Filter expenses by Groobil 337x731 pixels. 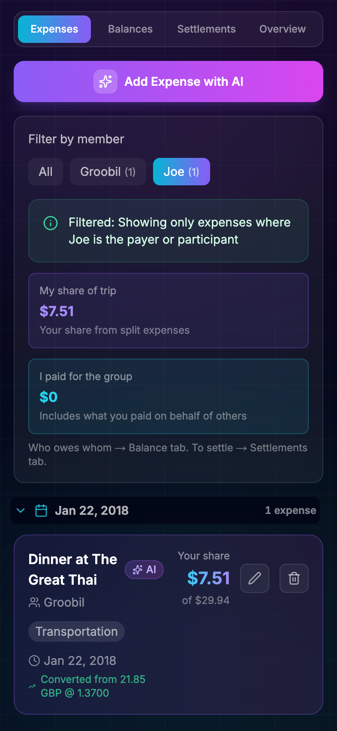tap(108, 172)
